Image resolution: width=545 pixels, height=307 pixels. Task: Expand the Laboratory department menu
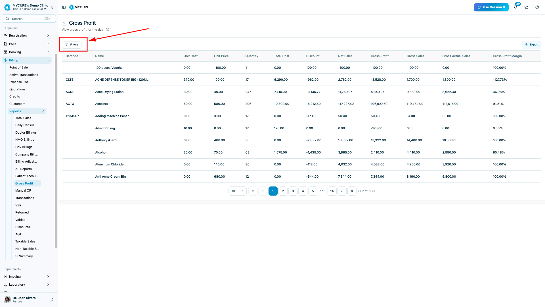pyautogui.click(x=26, y=285)
